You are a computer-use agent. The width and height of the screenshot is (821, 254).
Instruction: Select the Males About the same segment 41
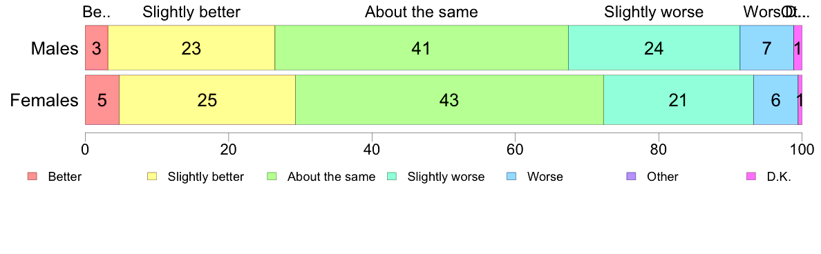pyautogui.click(x=422, y=48)
